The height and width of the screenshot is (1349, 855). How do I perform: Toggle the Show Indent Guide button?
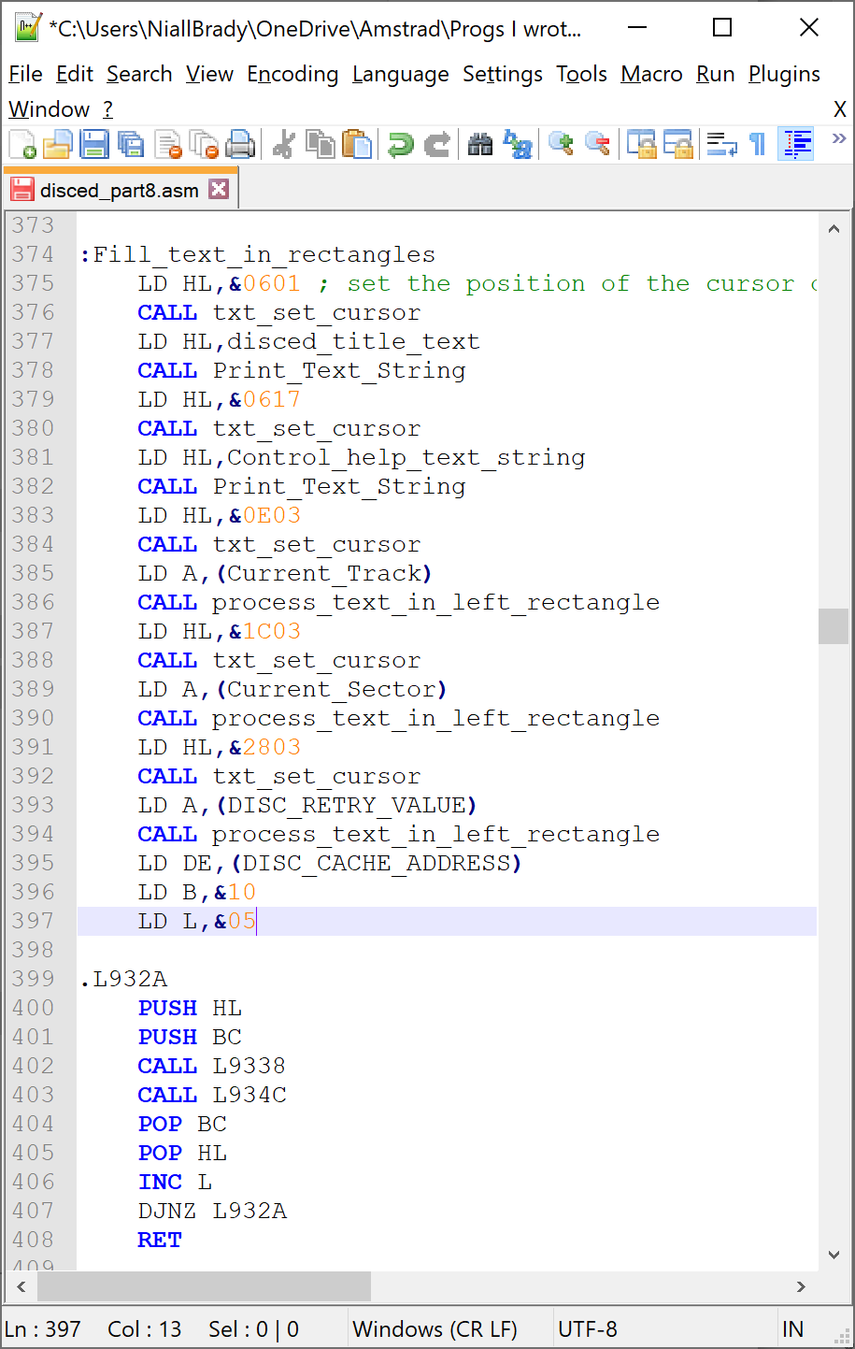coord(796,145)
